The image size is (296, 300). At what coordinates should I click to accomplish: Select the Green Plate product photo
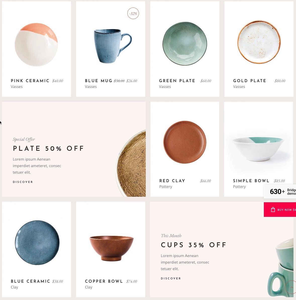[x=185, y=44]
